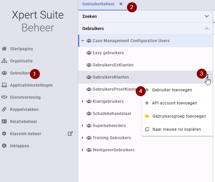Image resolution: width=215 pixels, height=182 pixels.
Task: Expand the Klantgebruikers tree node arrow
Action: click(x=83, y=101)
